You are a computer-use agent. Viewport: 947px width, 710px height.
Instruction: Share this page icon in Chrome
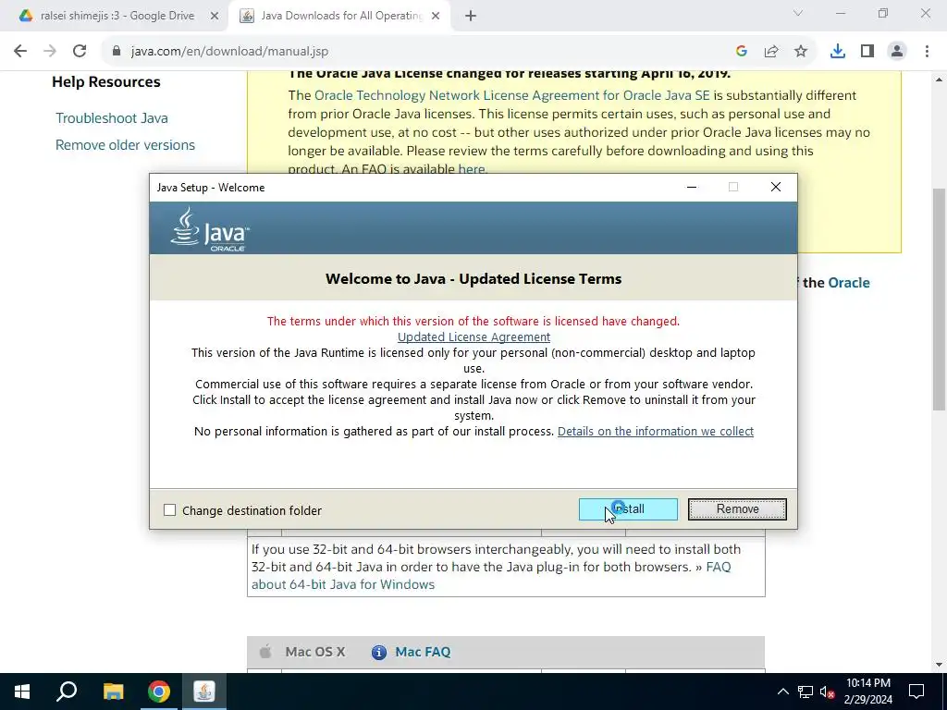771,52
